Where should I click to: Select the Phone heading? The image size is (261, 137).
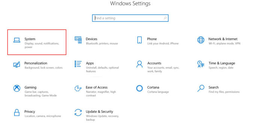pyautogui.click(x=152, y=39)
